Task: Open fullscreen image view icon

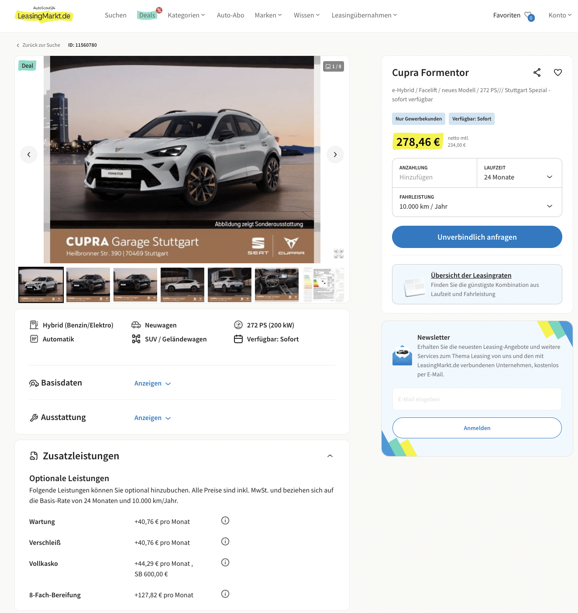Action: [339, 253]
